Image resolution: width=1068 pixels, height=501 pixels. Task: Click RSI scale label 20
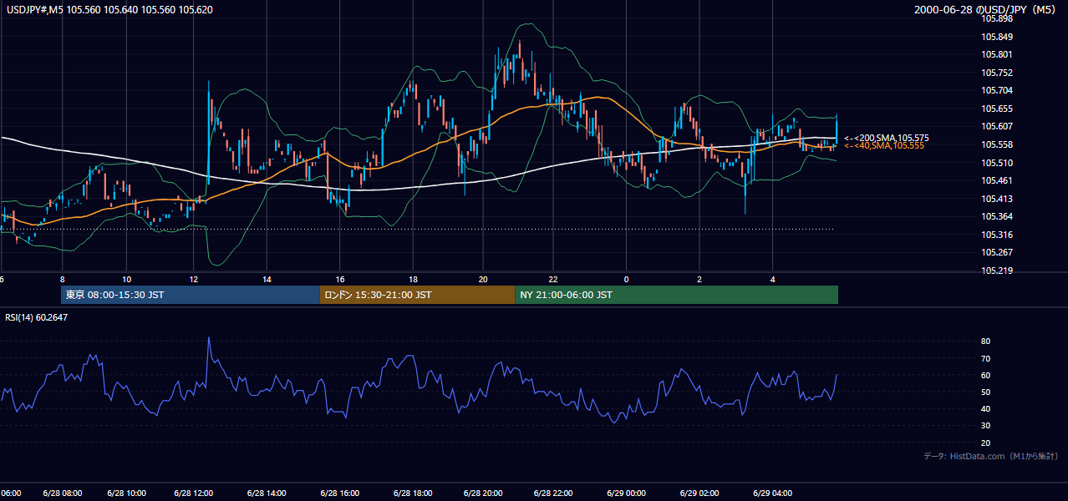[986, 443]
